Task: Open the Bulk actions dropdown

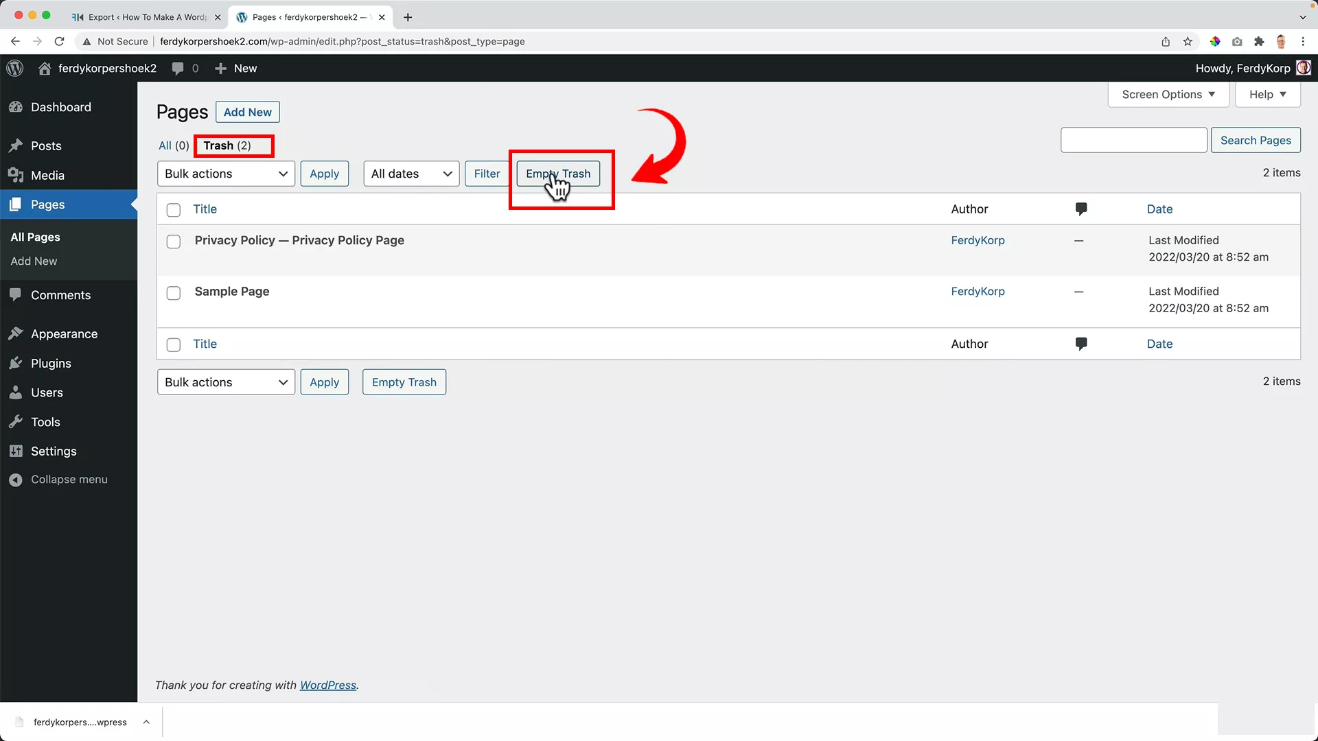Action: pos(226,174)
